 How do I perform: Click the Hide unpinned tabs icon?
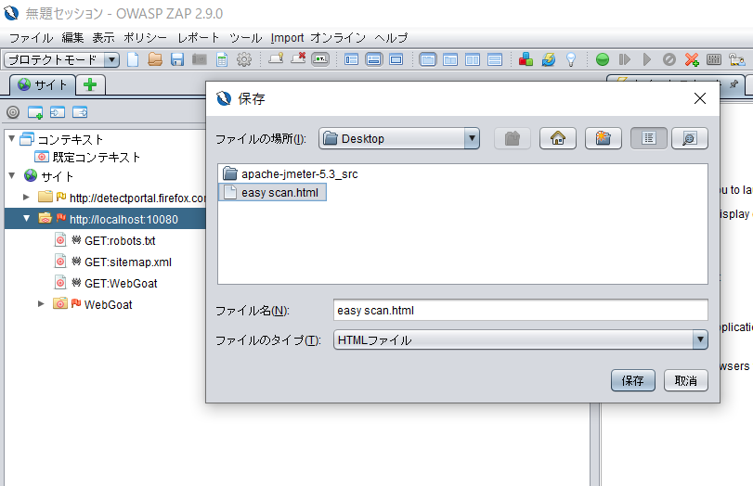point(298,59)
